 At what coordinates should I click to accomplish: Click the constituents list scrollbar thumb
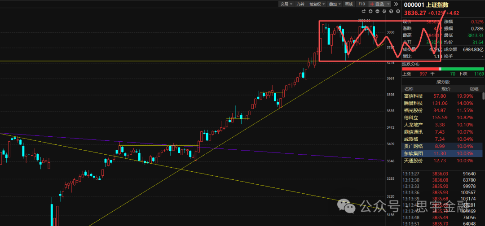484,96
